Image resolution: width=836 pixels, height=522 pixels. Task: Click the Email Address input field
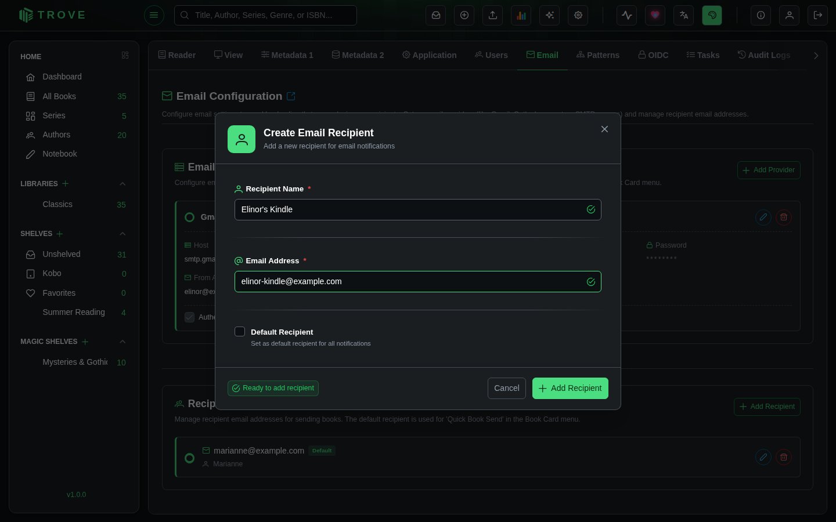[x=417, y=282]
